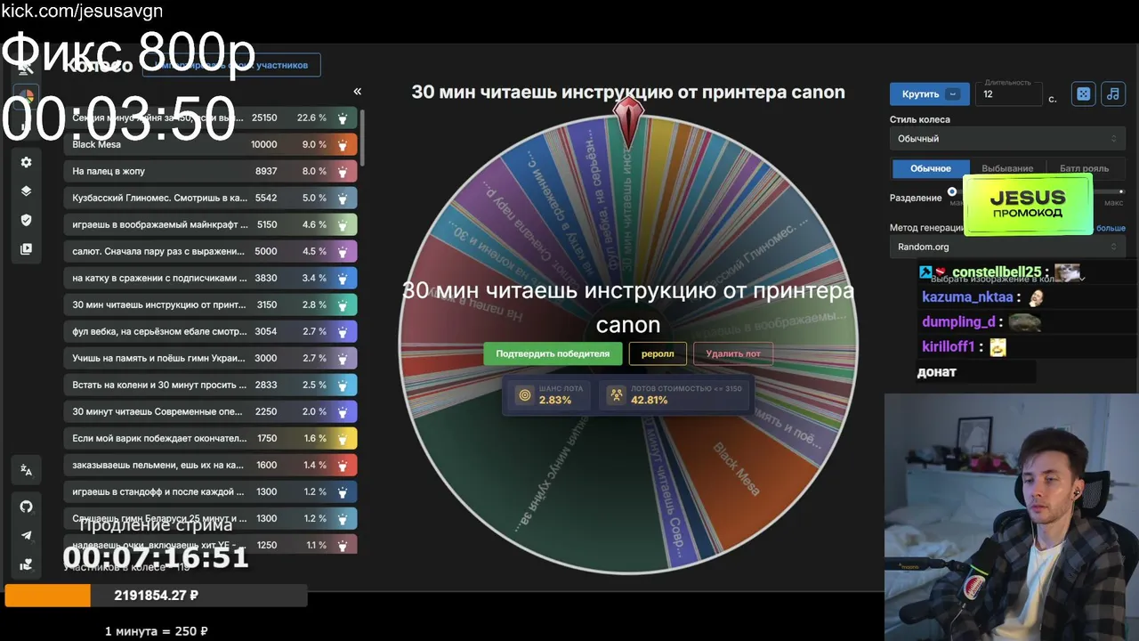Click lightbulb on воображаемый майнкрафт row

coord(343,224)
